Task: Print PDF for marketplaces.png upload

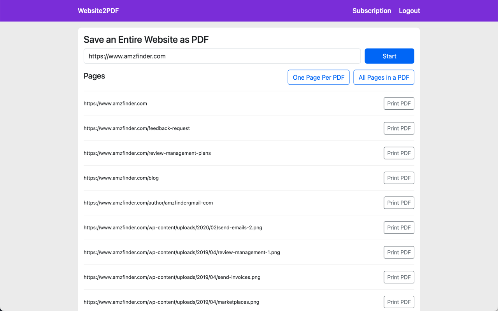Action: pyautogui.click(x=399, y=302)
